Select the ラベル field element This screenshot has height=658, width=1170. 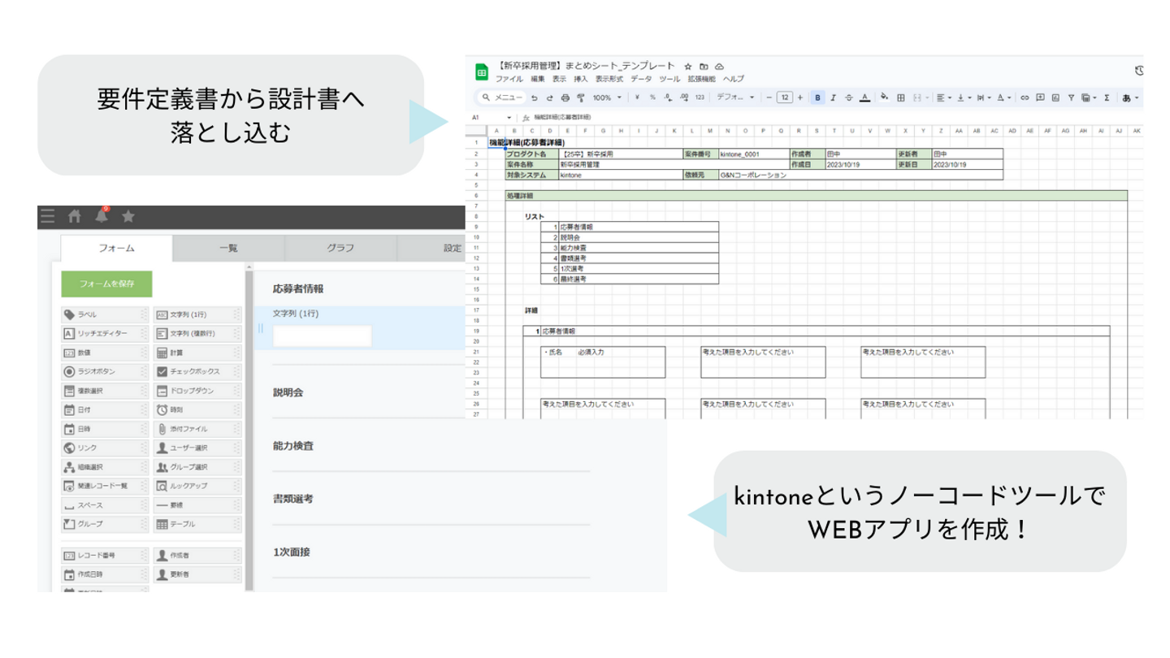pos(105,314)
